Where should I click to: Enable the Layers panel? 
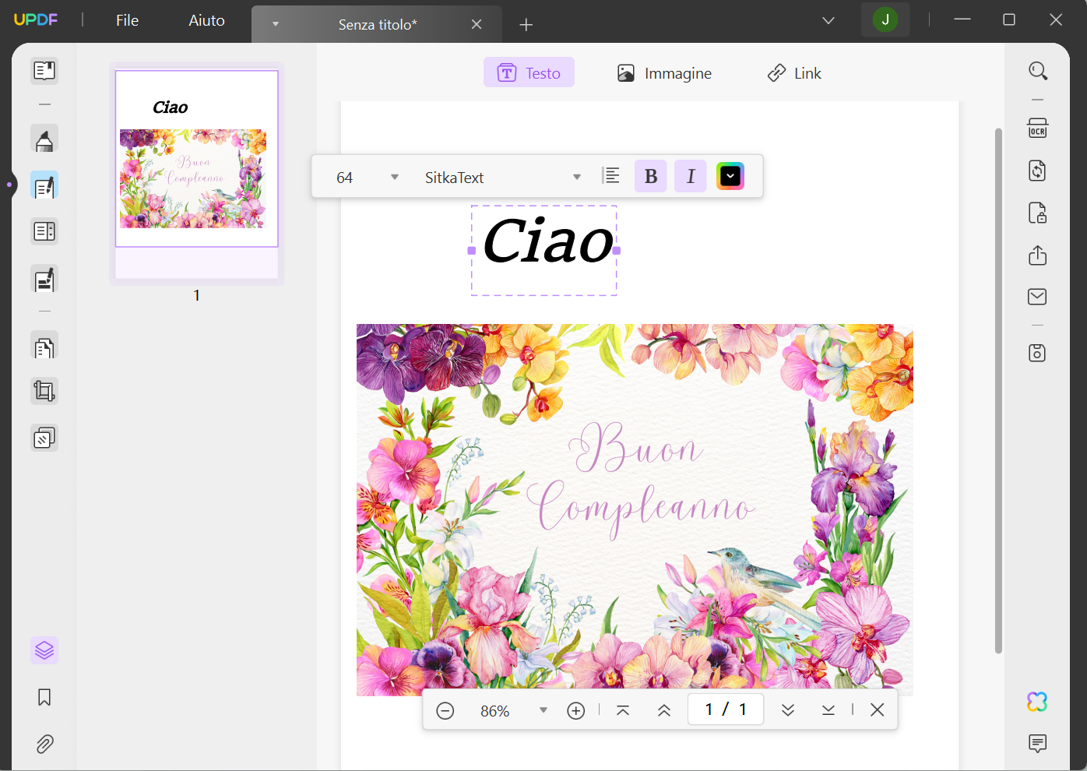(44, 650)
